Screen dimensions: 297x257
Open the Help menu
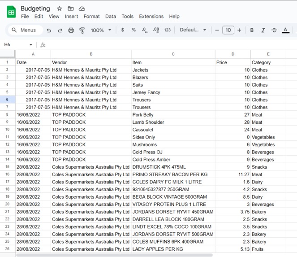[174, 17]
